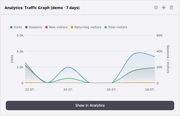This screenshot has width=180, height=116.
Task: Click the New visitors legend label
Action: point(58,27)
